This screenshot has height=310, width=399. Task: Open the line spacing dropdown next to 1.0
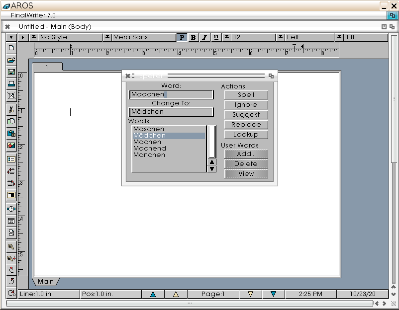tap(339, 37)
